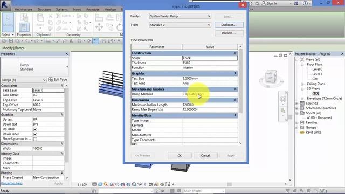Click the Redo arrow in Quick Access toolbar
Image resolution: width=345 pixels, height=194 pixels.
click(37, 41)
